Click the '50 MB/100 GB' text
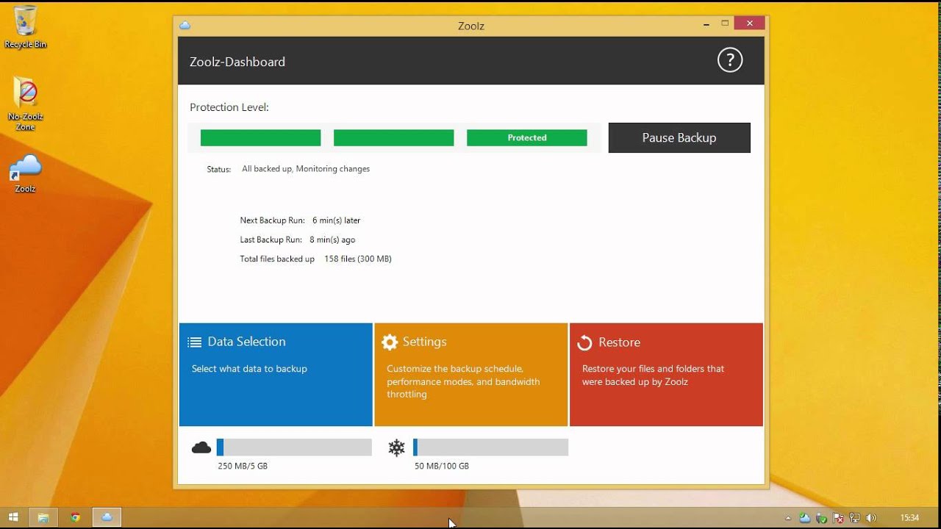This screenshot has height=529, width=941. pos(442,466)
